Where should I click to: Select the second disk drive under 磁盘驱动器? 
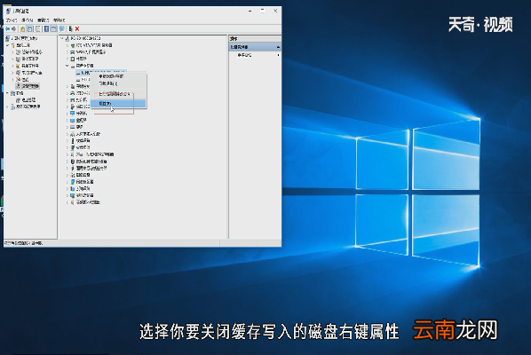(83, 80)
